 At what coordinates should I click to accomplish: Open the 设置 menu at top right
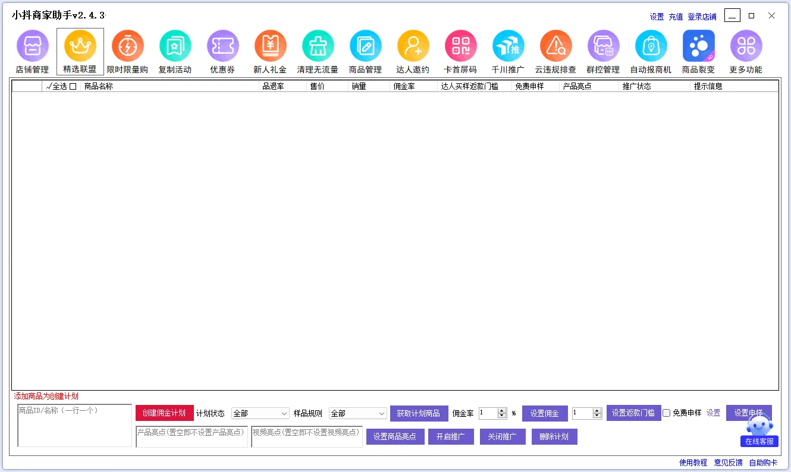coord(657,17)
